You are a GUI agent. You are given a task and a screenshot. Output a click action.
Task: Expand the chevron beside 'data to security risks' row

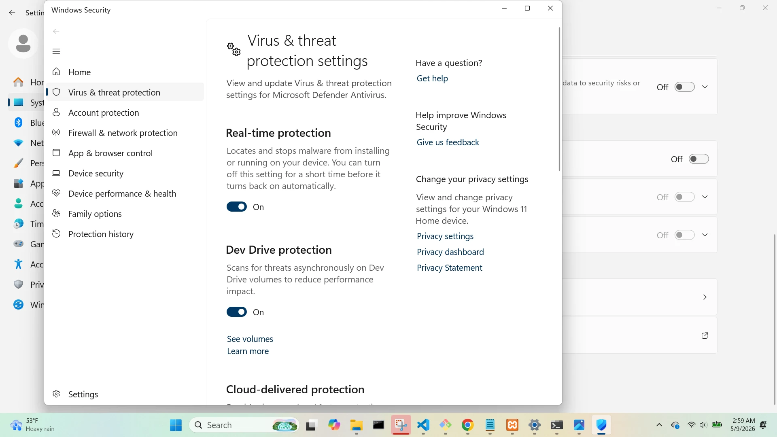pyautogui.click(x=705, y=87)
